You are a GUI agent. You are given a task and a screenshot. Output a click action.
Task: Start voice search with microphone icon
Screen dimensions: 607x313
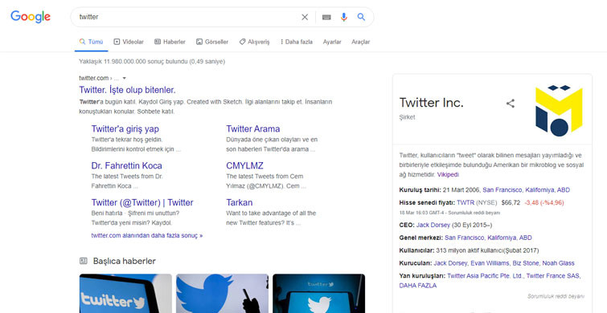344,17
